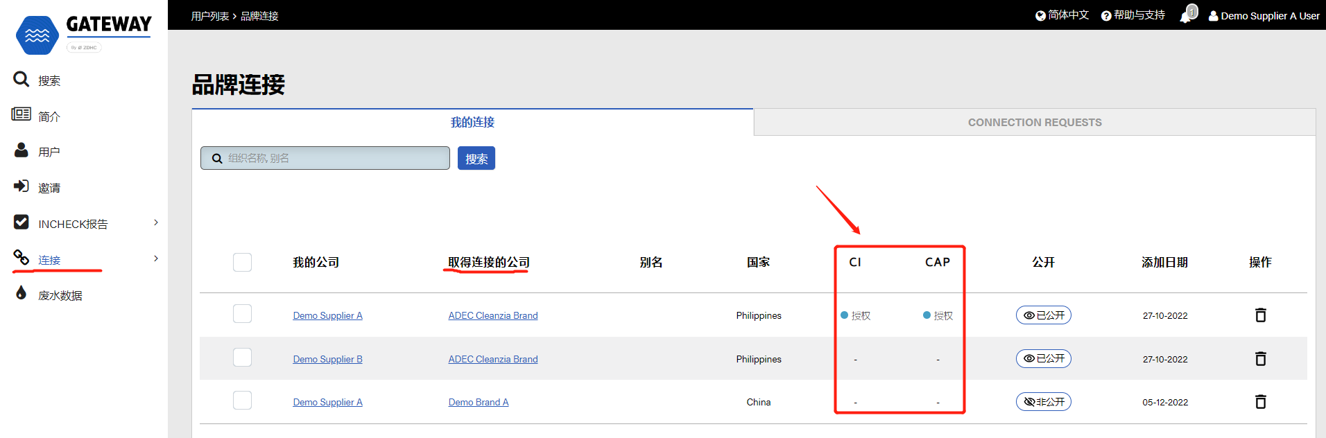1326x438 pixels.
Task: Click the 邀请 invite arrow icon
Action: click(x=21, y=186)
